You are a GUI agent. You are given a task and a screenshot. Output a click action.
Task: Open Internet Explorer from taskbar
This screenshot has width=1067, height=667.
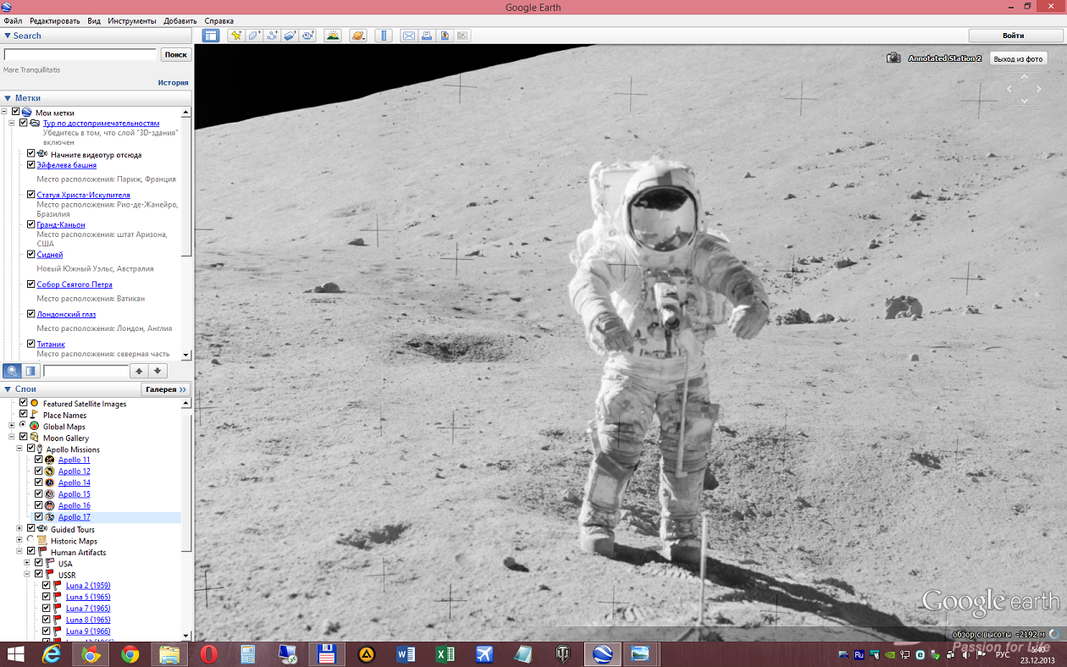pos(51,654)
